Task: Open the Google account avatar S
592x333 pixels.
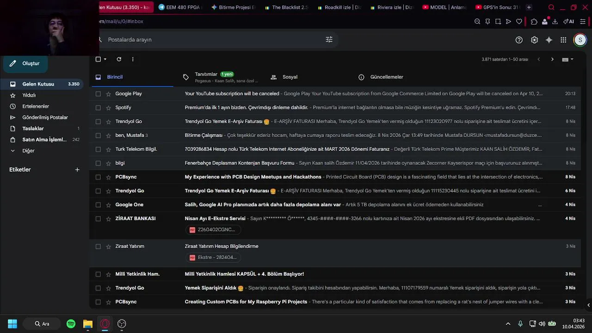Action: point(580,40)
